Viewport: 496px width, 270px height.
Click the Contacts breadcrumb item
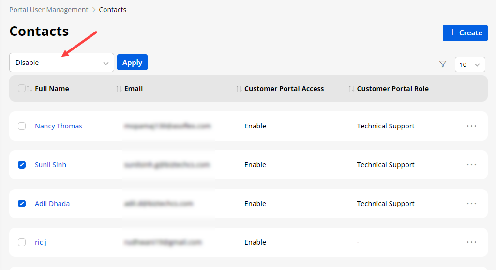(x=113, y=10)
